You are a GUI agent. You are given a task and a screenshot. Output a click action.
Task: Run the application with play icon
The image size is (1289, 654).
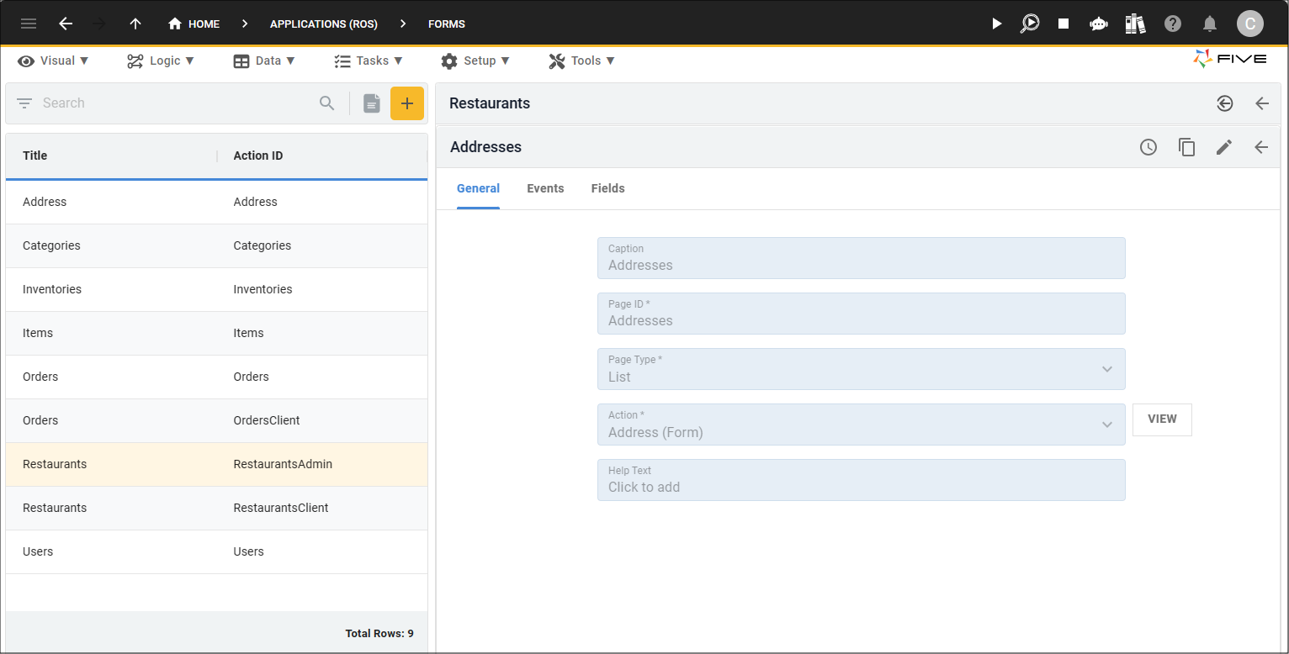pyautogui.click(x=997, y=24)
